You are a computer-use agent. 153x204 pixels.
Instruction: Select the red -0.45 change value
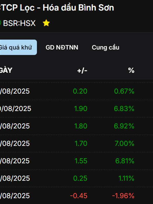(79, 196)
